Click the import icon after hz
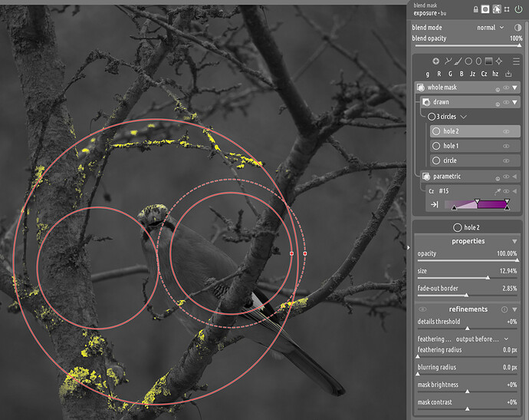This screenshot has height=420, width=529. [x=508, y=74]
